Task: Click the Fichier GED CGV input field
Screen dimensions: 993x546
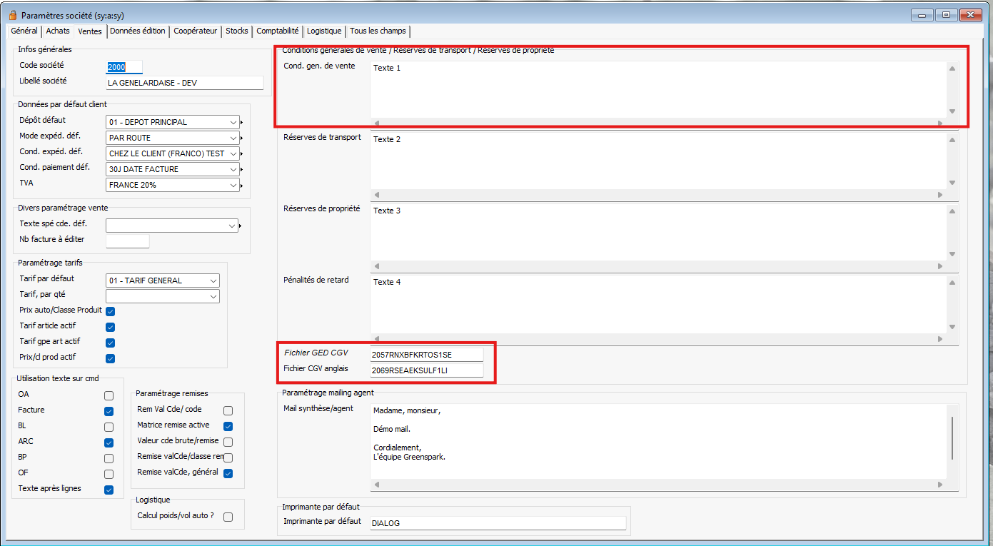Action: point(426,354)
